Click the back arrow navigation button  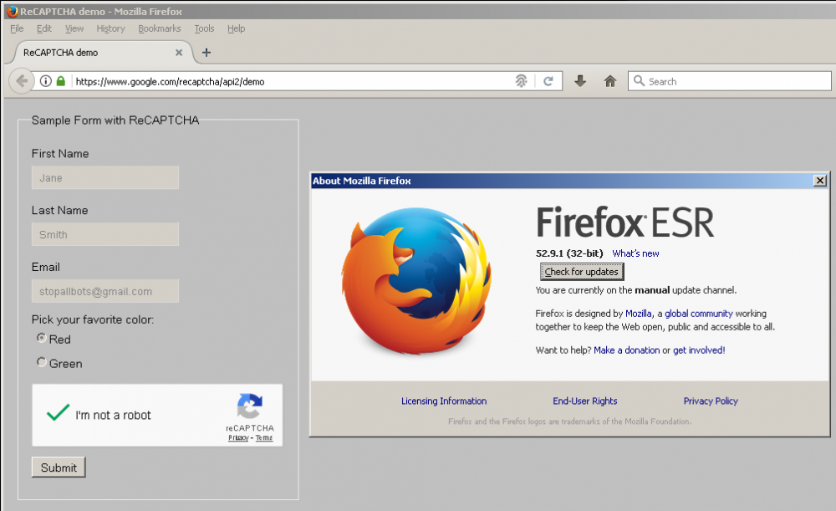pos(22,81)
